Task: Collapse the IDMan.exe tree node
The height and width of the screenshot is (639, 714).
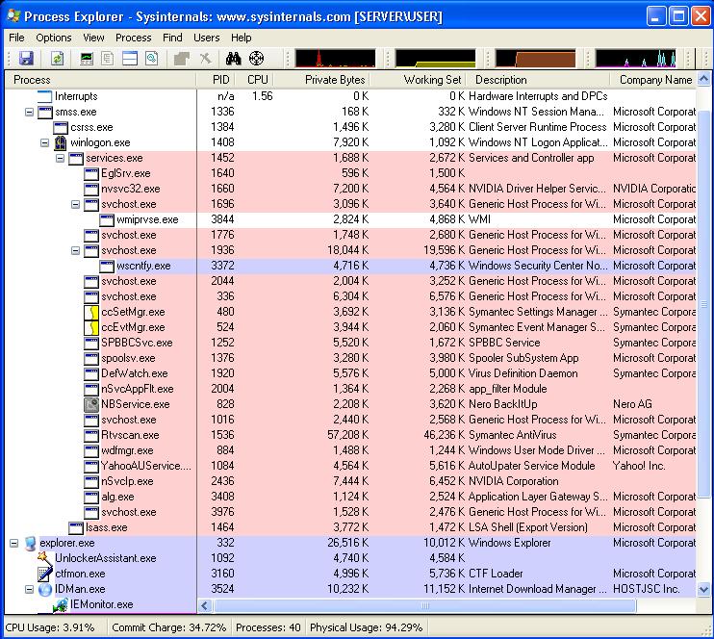Action: pyautogui.click(x=29, y=589)
